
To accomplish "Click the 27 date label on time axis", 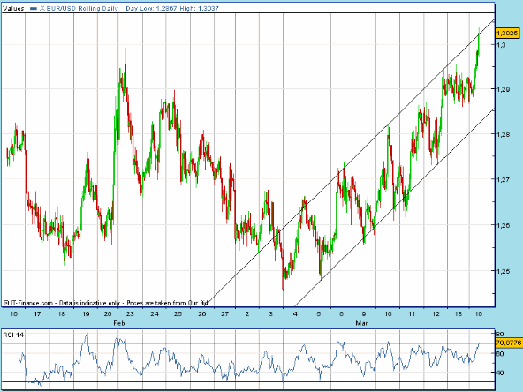I will click(225, 313).
